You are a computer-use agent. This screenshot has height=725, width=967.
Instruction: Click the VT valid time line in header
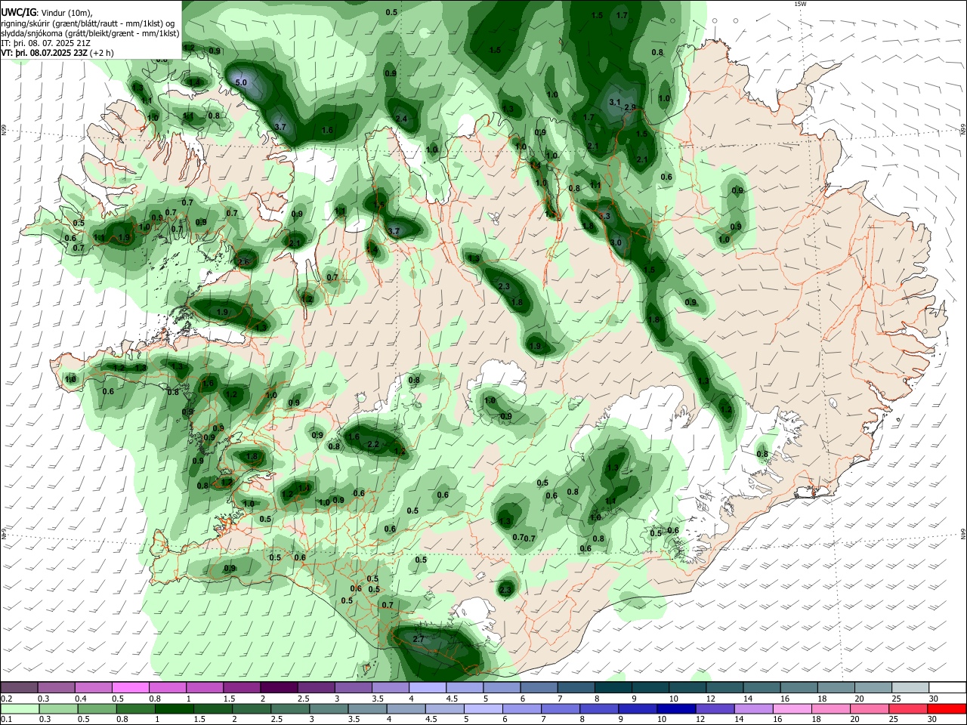(57, 53)
